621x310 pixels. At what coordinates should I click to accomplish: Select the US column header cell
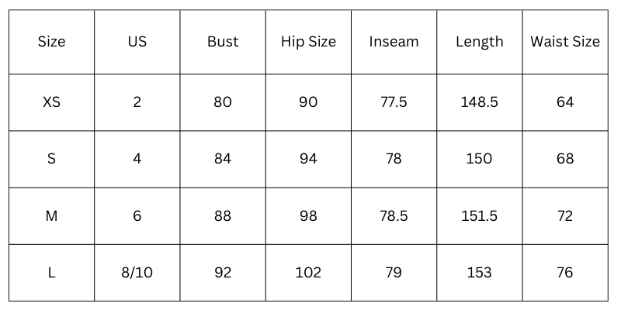[x=137, y=42]
